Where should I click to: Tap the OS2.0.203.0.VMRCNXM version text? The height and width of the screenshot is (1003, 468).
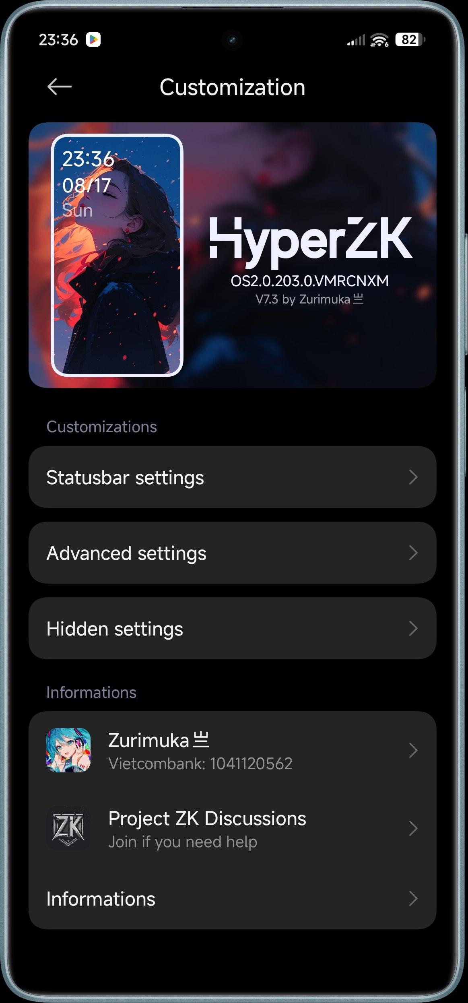coord(310,281)
